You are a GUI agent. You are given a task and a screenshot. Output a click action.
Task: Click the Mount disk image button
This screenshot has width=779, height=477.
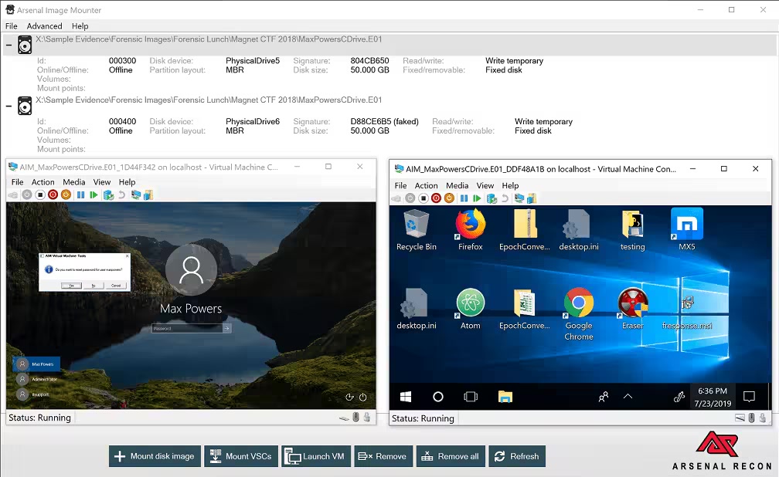[155, 456]
